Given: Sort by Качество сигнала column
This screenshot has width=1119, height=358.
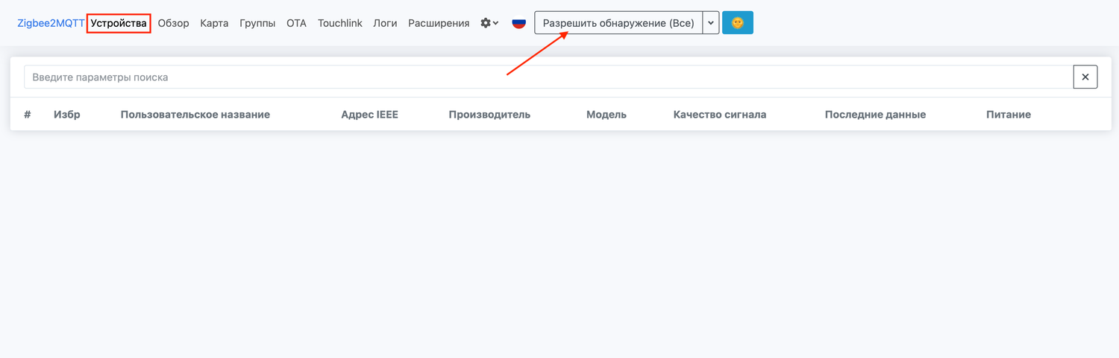Looking at the screenshot, I should click(x=719, y=115).
